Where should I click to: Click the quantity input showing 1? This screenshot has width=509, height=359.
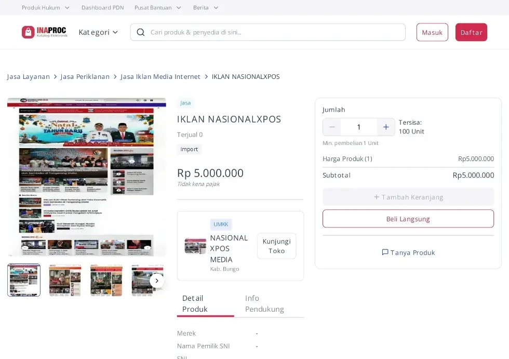pyautogui.click(x=359, y=127)
